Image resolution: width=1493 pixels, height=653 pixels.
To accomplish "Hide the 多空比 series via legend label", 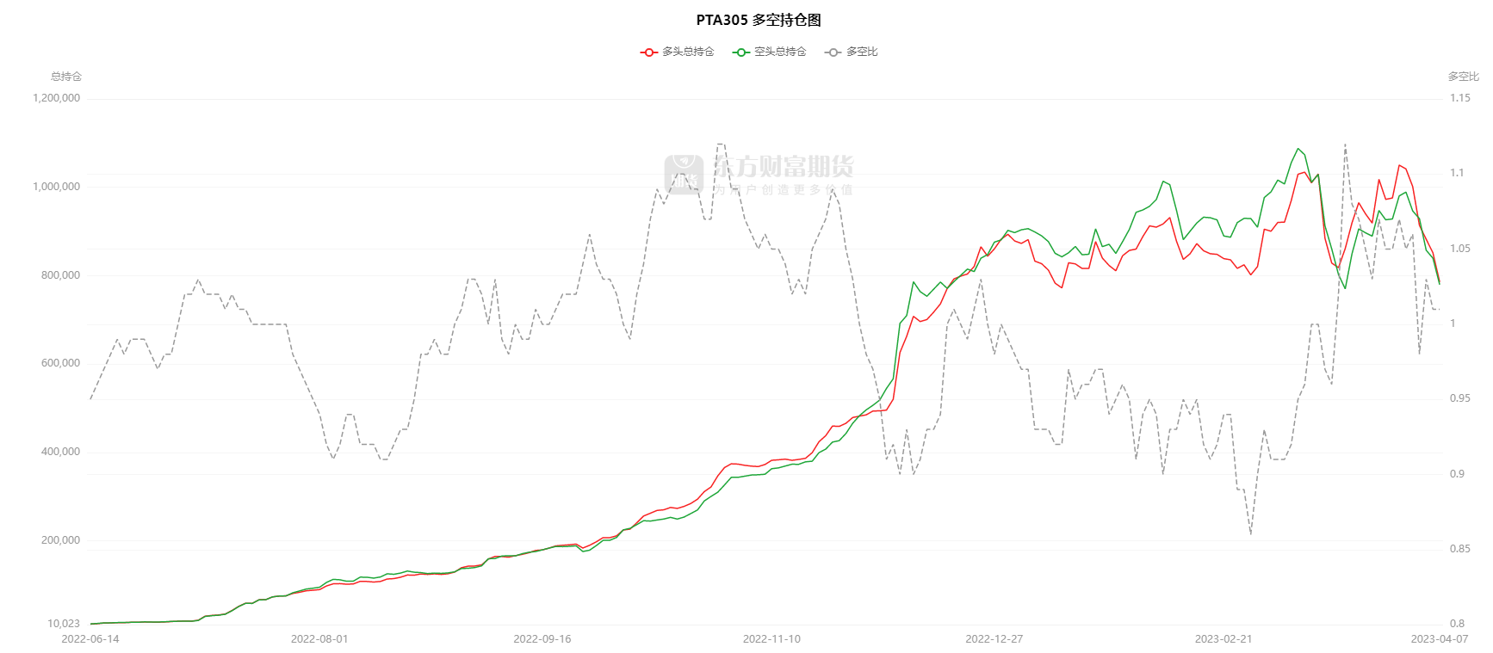I will click(x=862, y=52).
